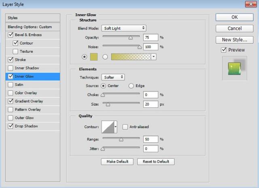This screenshot has width=259, height=188.
Task: Uncheck the Drop Shadow effect checkbox
Action: coord(10,126)
